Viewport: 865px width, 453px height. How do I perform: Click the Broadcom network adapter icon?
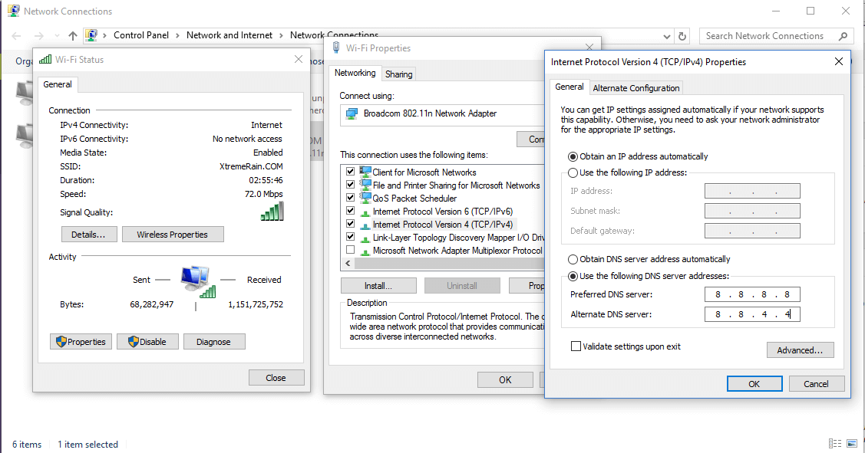[x=352, y=113]
